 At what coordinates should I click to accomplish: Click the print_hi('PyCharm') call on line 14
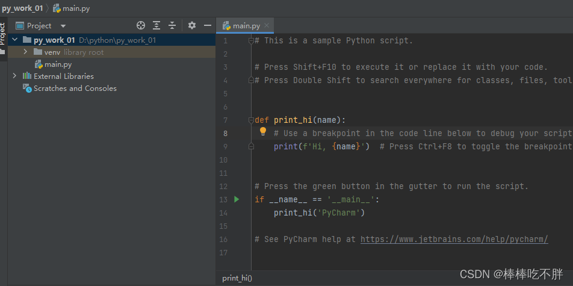(320, 213)
